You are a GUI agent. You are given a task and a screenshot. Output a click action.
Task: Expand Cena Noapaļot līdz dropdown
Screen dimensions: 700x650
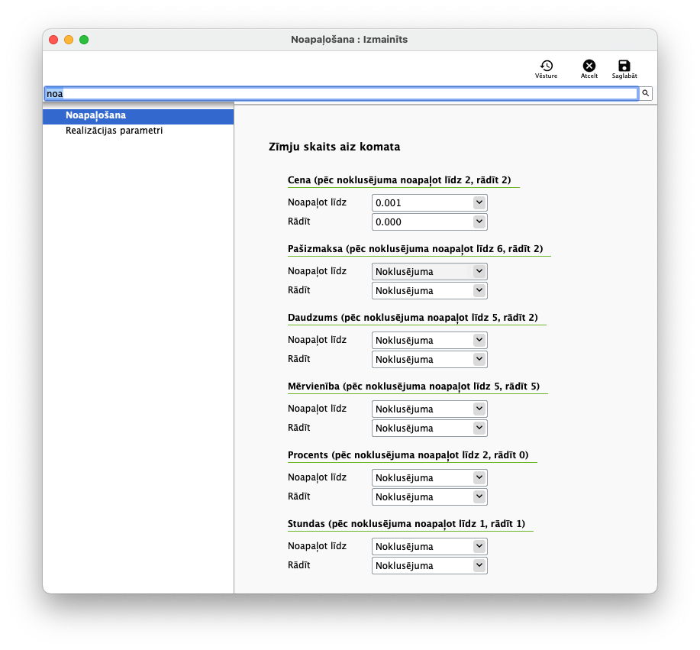click(x=429, y=202)
